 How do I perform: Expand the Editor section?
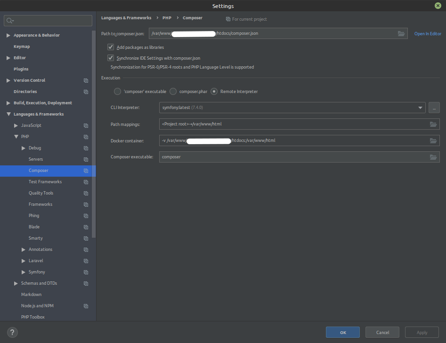click(x=8, y=58)
